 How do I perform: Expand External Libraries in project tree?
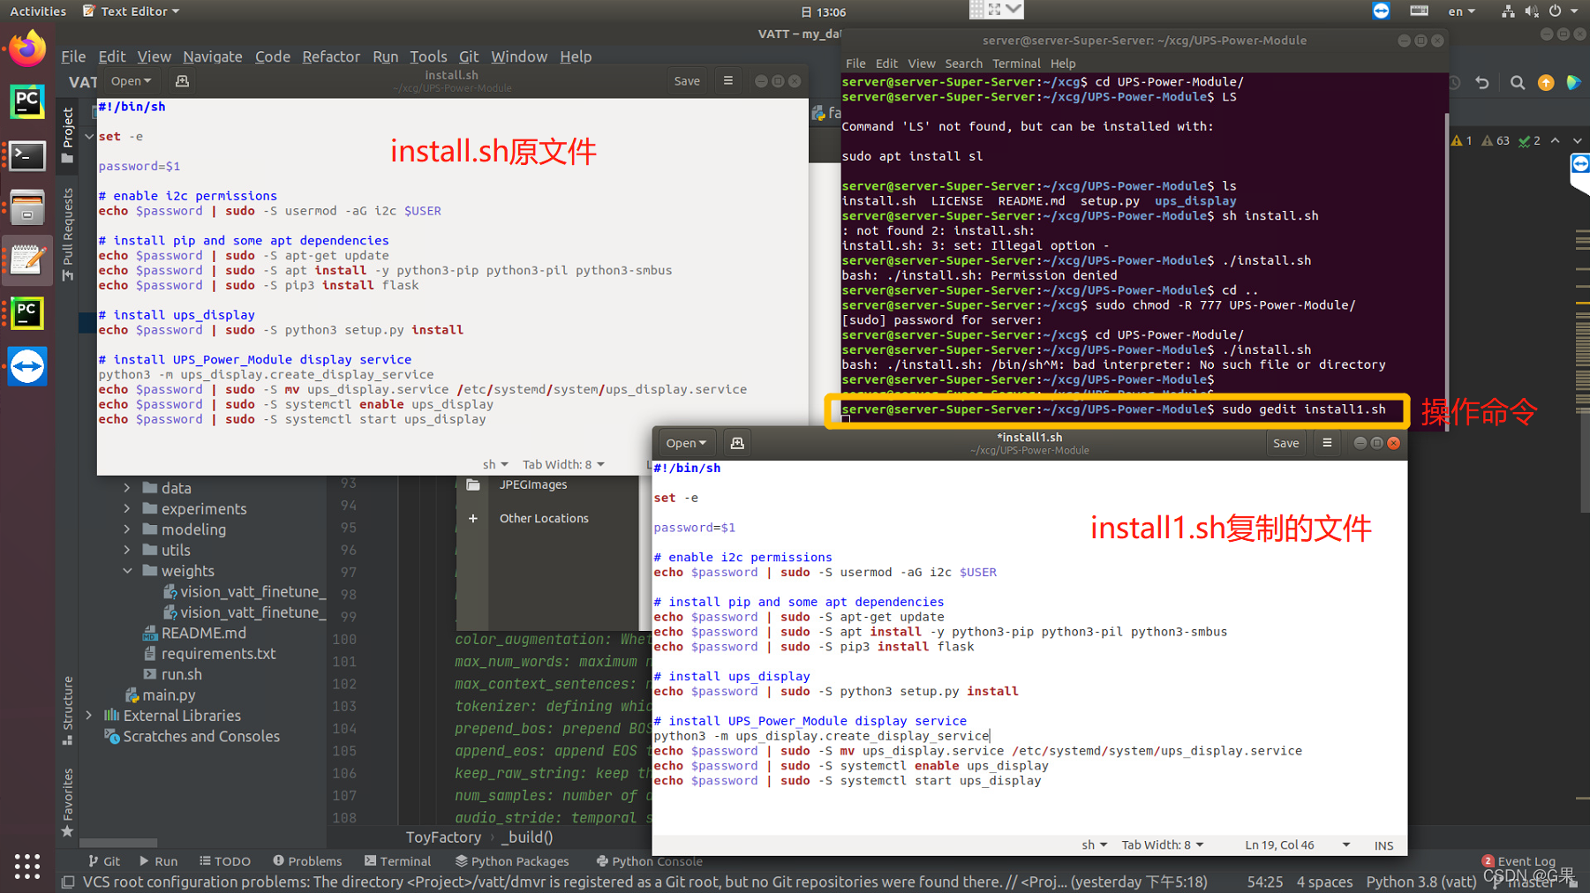(x=89, y=716)
